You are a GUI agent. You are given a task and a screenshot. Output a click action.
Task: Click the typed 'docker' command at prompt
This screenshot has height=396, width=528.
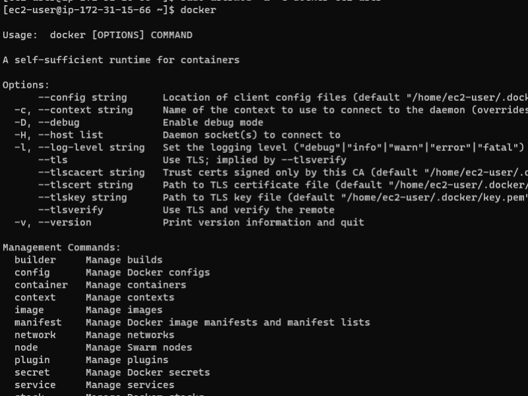(x=198, y=10)
